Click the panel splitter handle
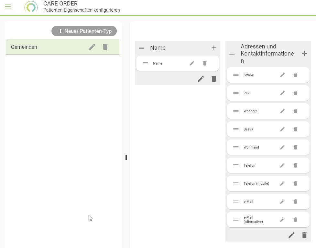 126,157
